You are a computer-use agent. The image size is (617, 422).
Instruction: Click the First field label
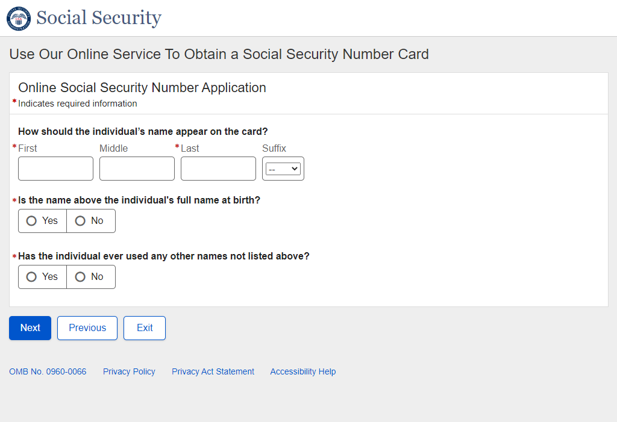point(28,148)
